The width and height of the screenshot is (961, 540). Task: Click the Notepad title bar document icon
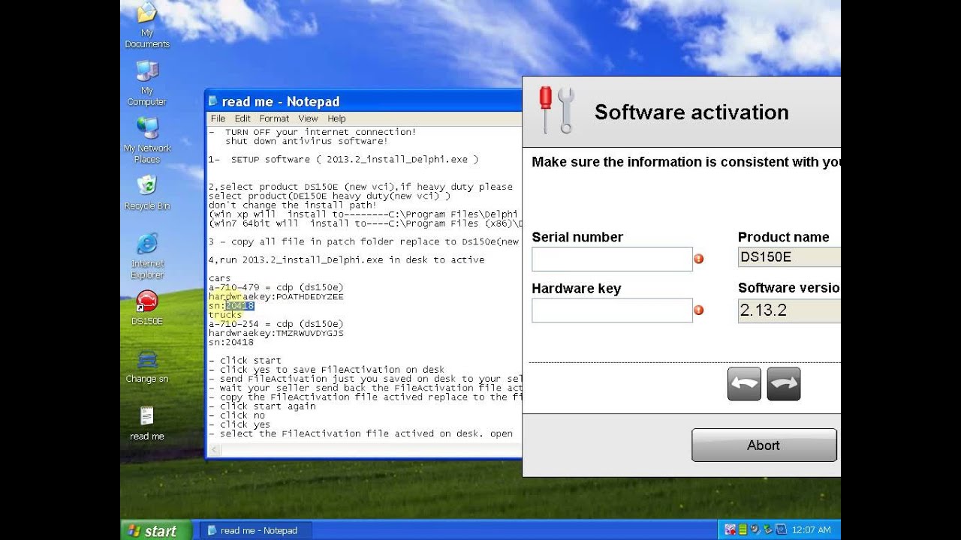click(x=213, y=101)
